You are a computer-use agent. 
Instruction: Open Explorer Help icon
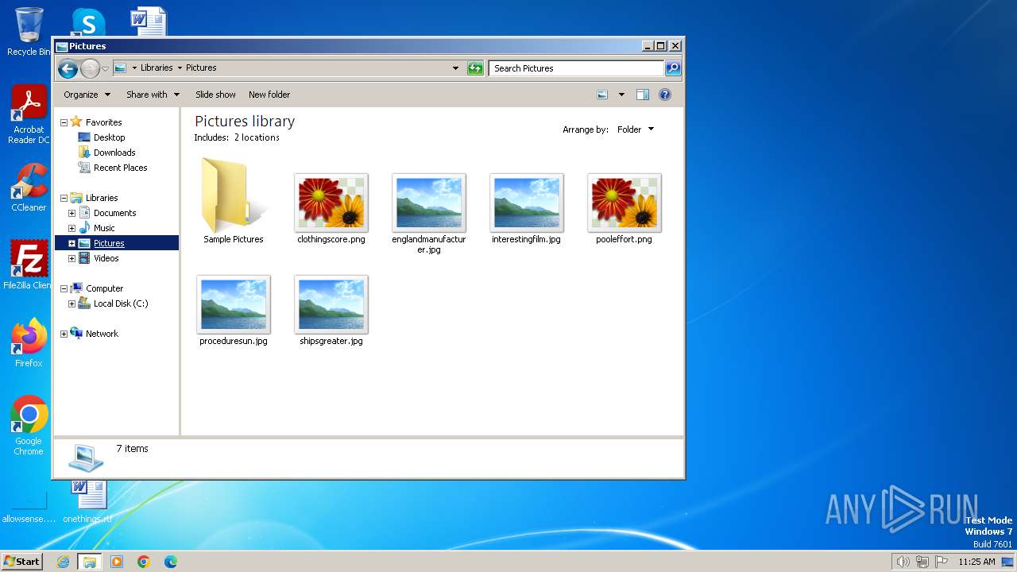click(x=665, y=95)
